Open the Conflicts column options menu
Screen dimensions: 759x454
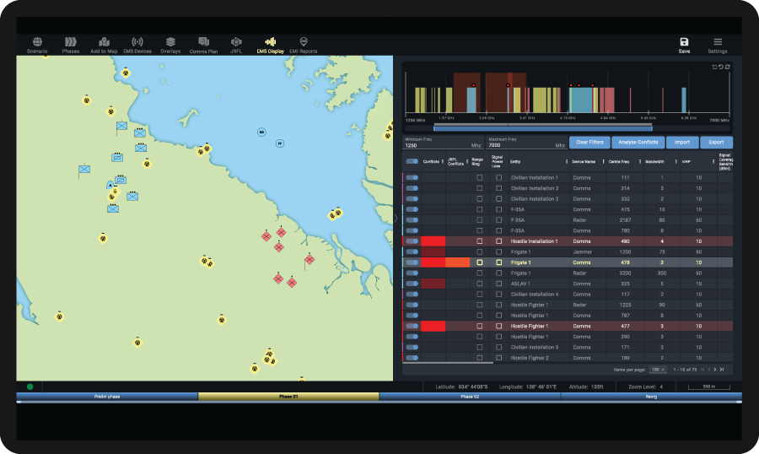point(442,161)
